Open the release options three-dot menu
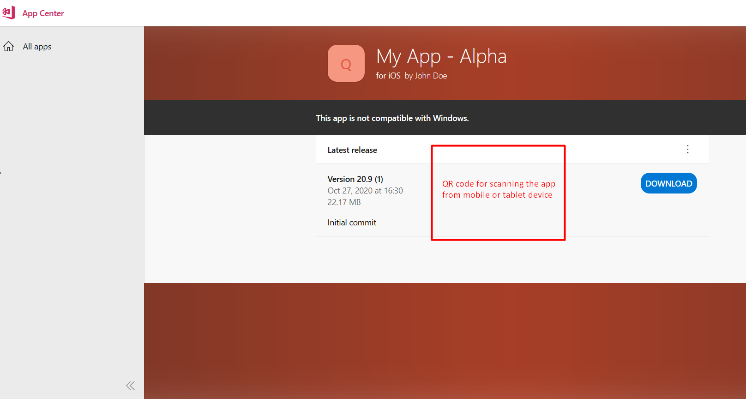The height and width of the screenshot is (399, 746). (x=688, y=149)
